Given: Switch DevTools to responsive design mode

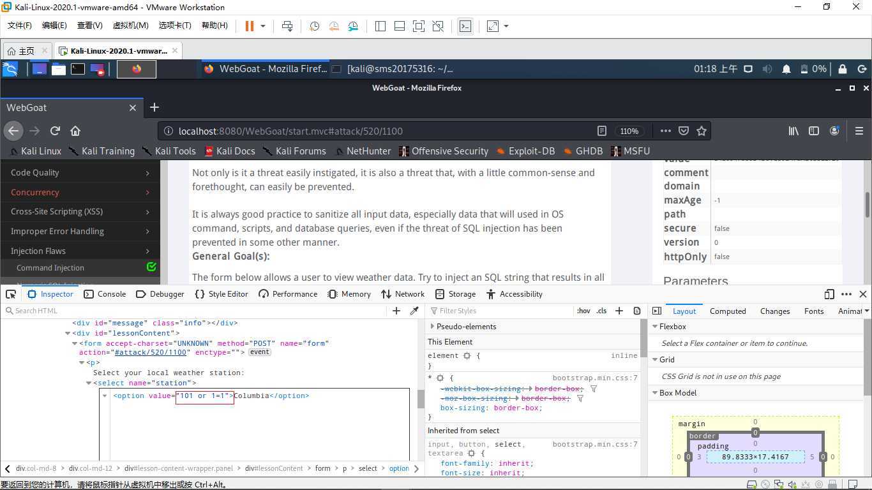Looking at the screenshot, I should (x=829, y=294).
